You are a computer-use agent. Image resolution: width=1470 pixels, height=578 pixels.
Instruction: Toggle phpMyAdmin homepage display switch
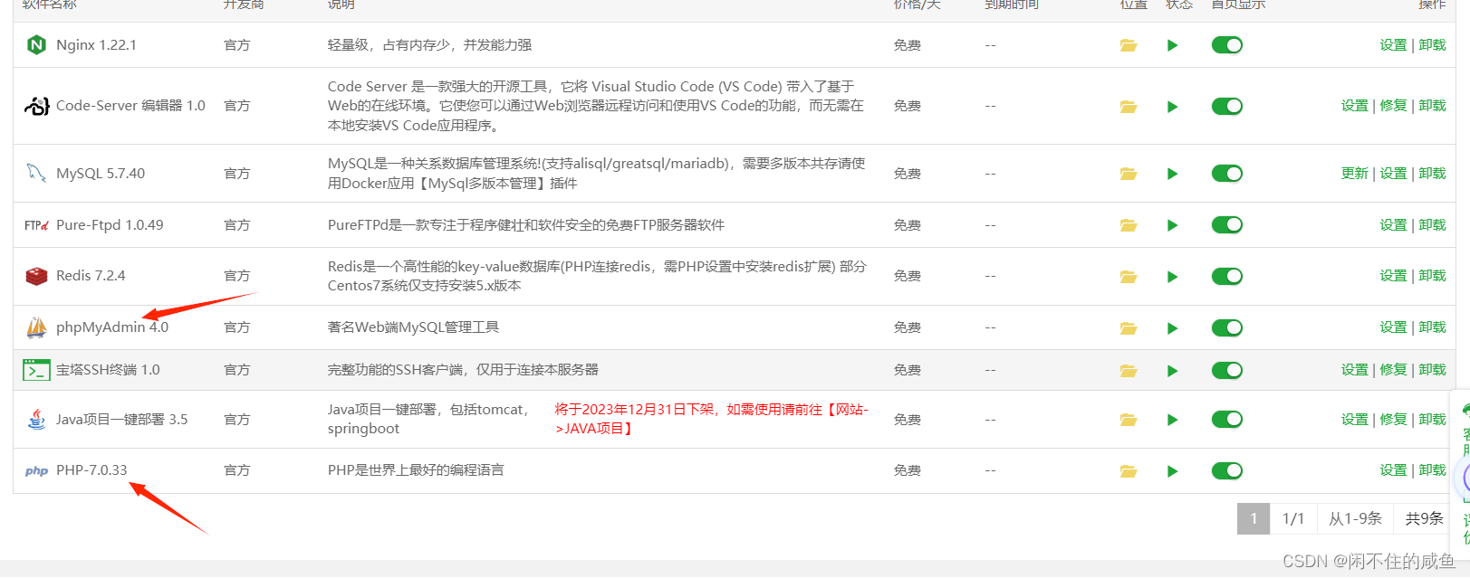[x=1227, y=328]
